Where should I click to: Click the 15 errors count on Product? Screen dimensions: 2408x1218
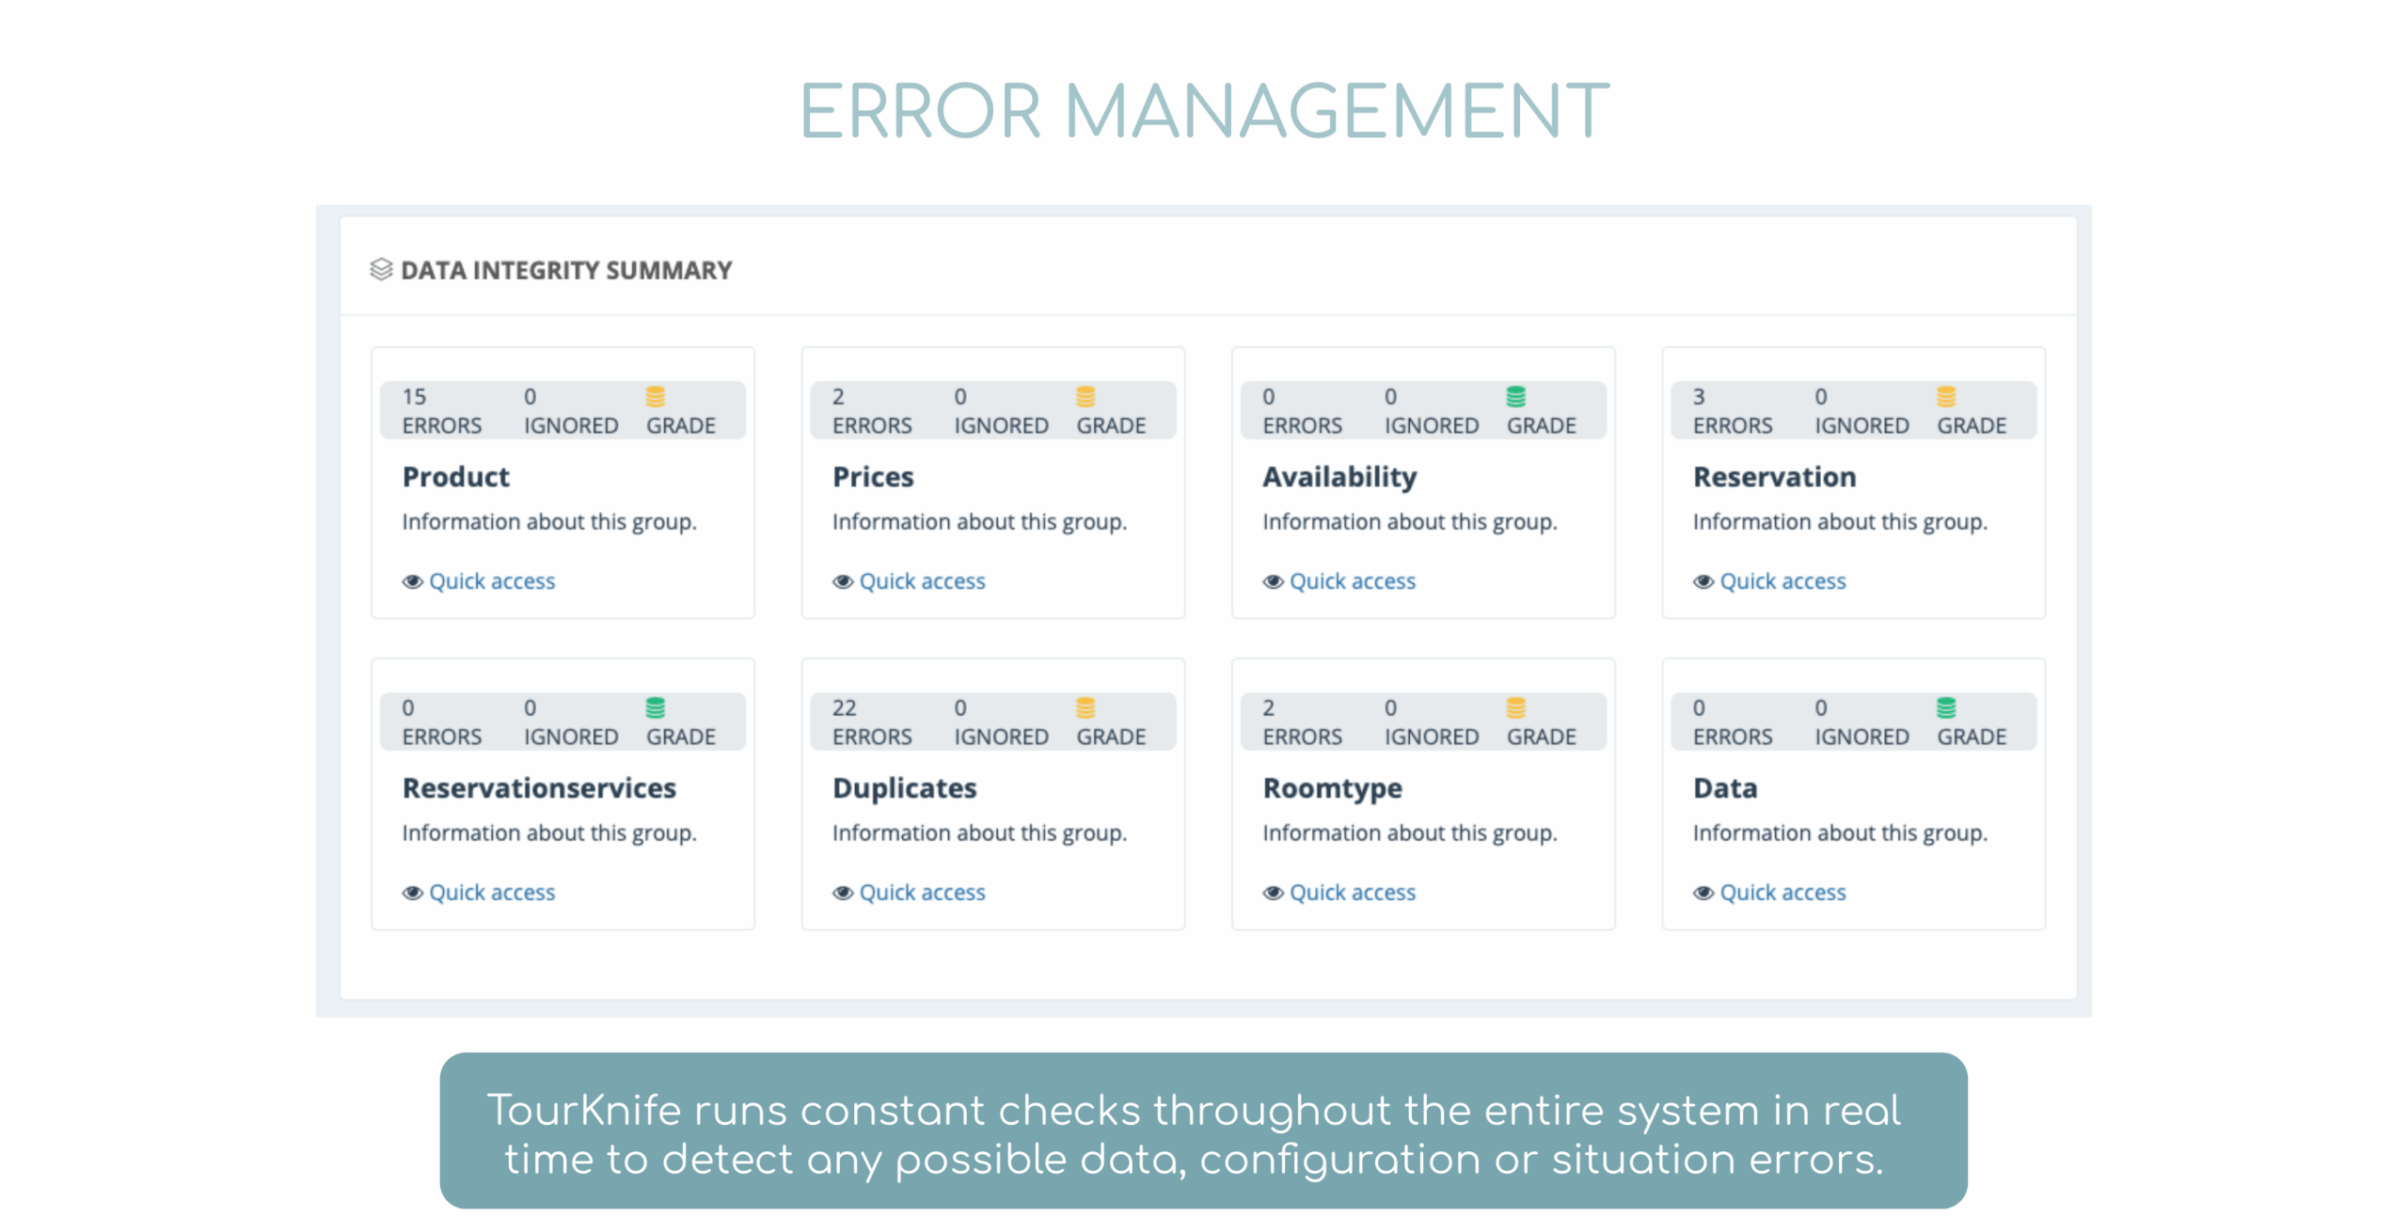pos(414,397)
